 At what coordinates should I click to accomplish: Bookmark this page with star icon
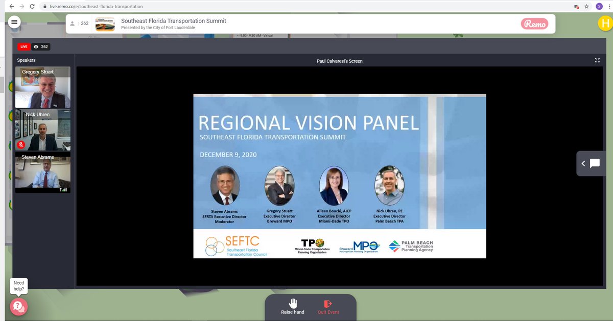pos(586,6)
